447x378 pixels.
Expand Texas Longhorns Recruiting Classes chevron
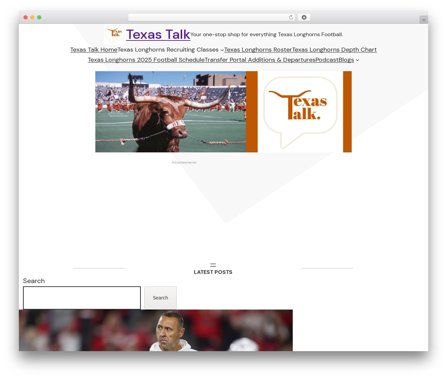[x=222, y=50]
